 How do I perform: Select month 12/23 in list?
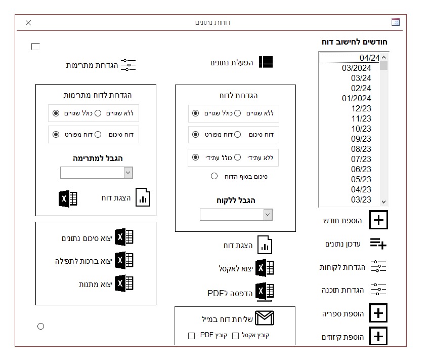pos(350,108)
